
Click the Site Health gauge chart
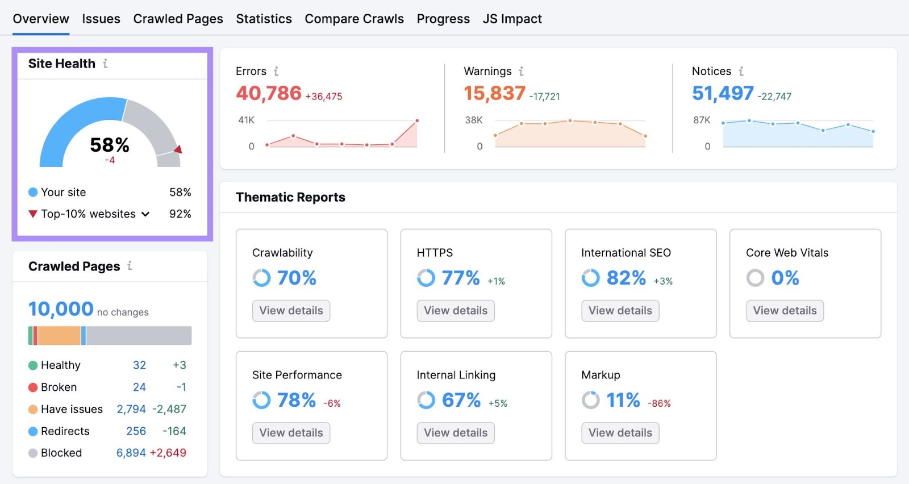pos(110,133)
